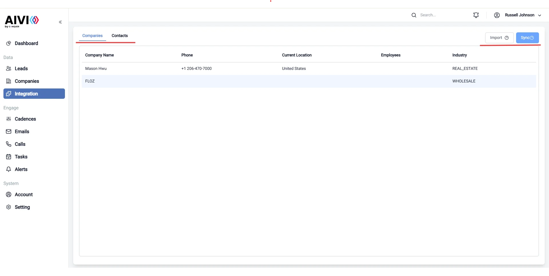549x276 pixels.
Task: Click the Account user-circle icon
Action: coord(9,194)
